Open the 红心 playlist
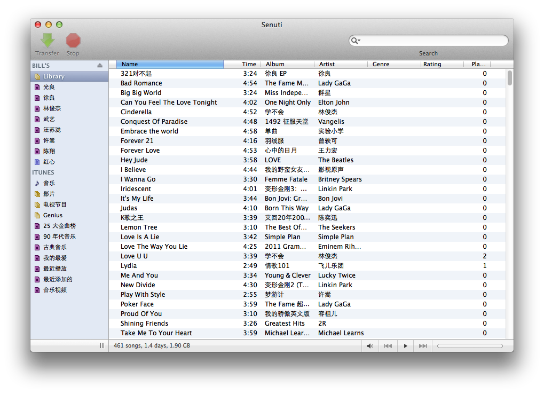Image resolution: width=544 pixels, height=394 pixels. pos(69,162)
